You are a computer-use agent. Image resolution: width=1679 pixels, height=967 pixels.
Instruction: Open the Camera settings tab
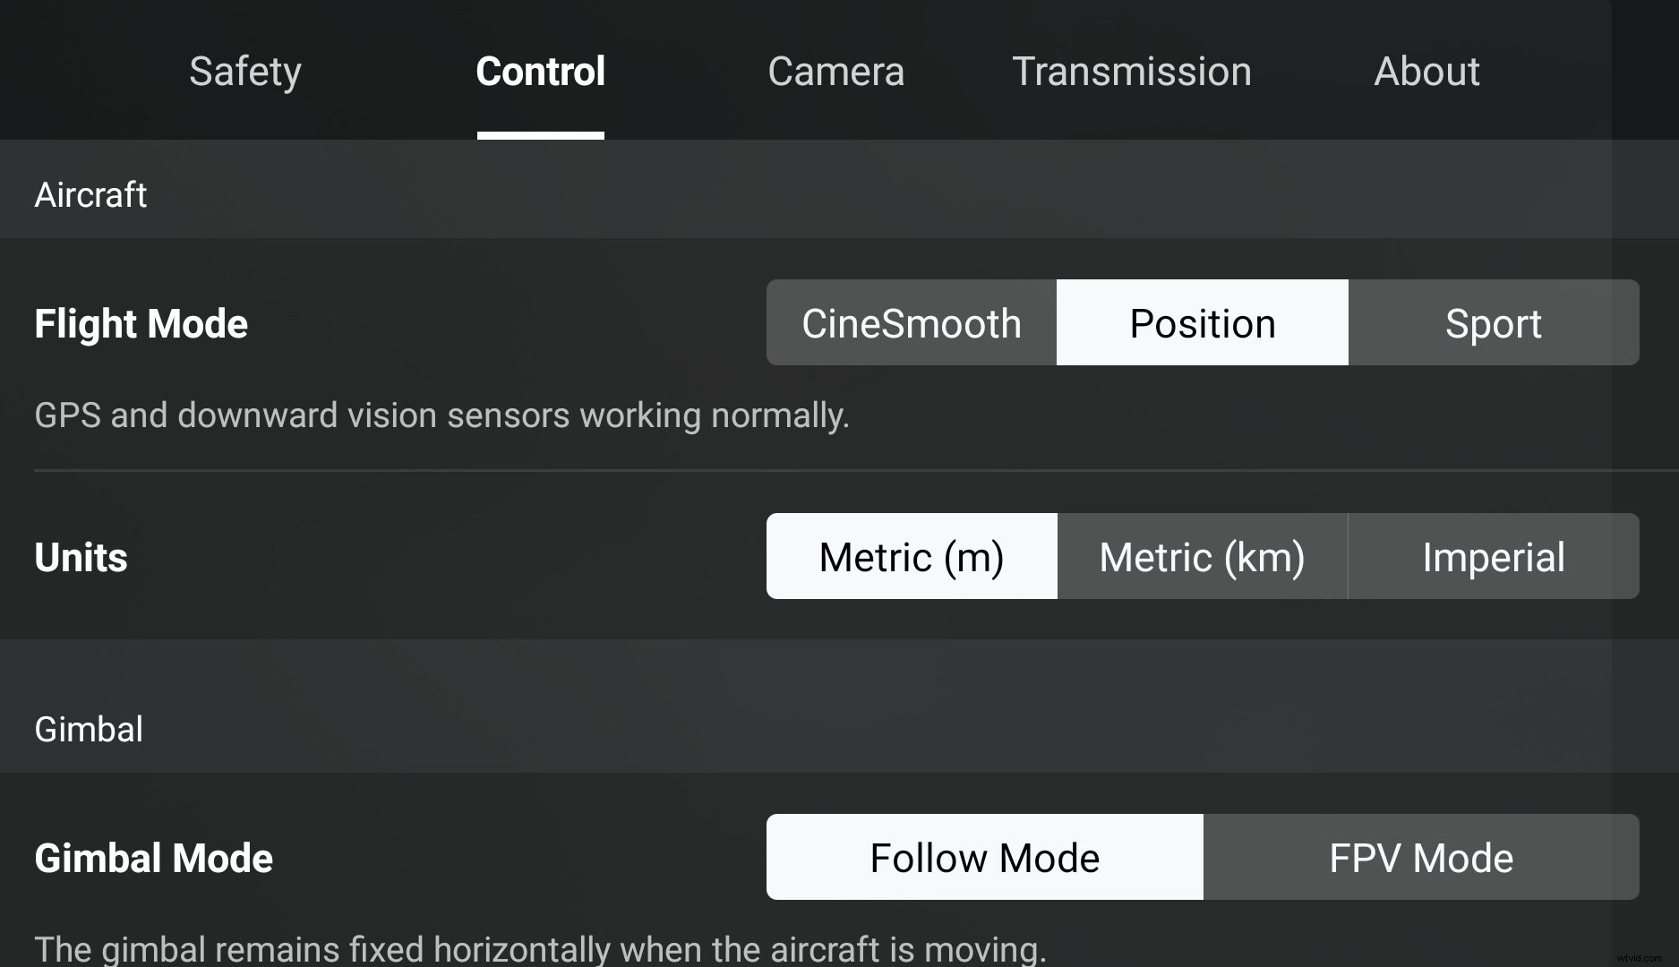pos(835,72)
